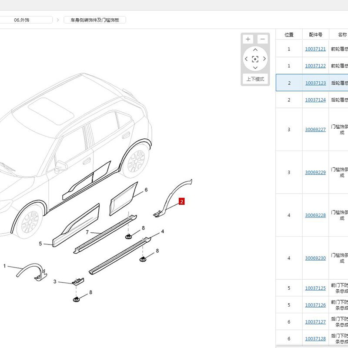Image resolution: width=348 pixels, height=348 pixels.
Task: Select callout number 6 in the diagram
Action: [x=146, y=190]
